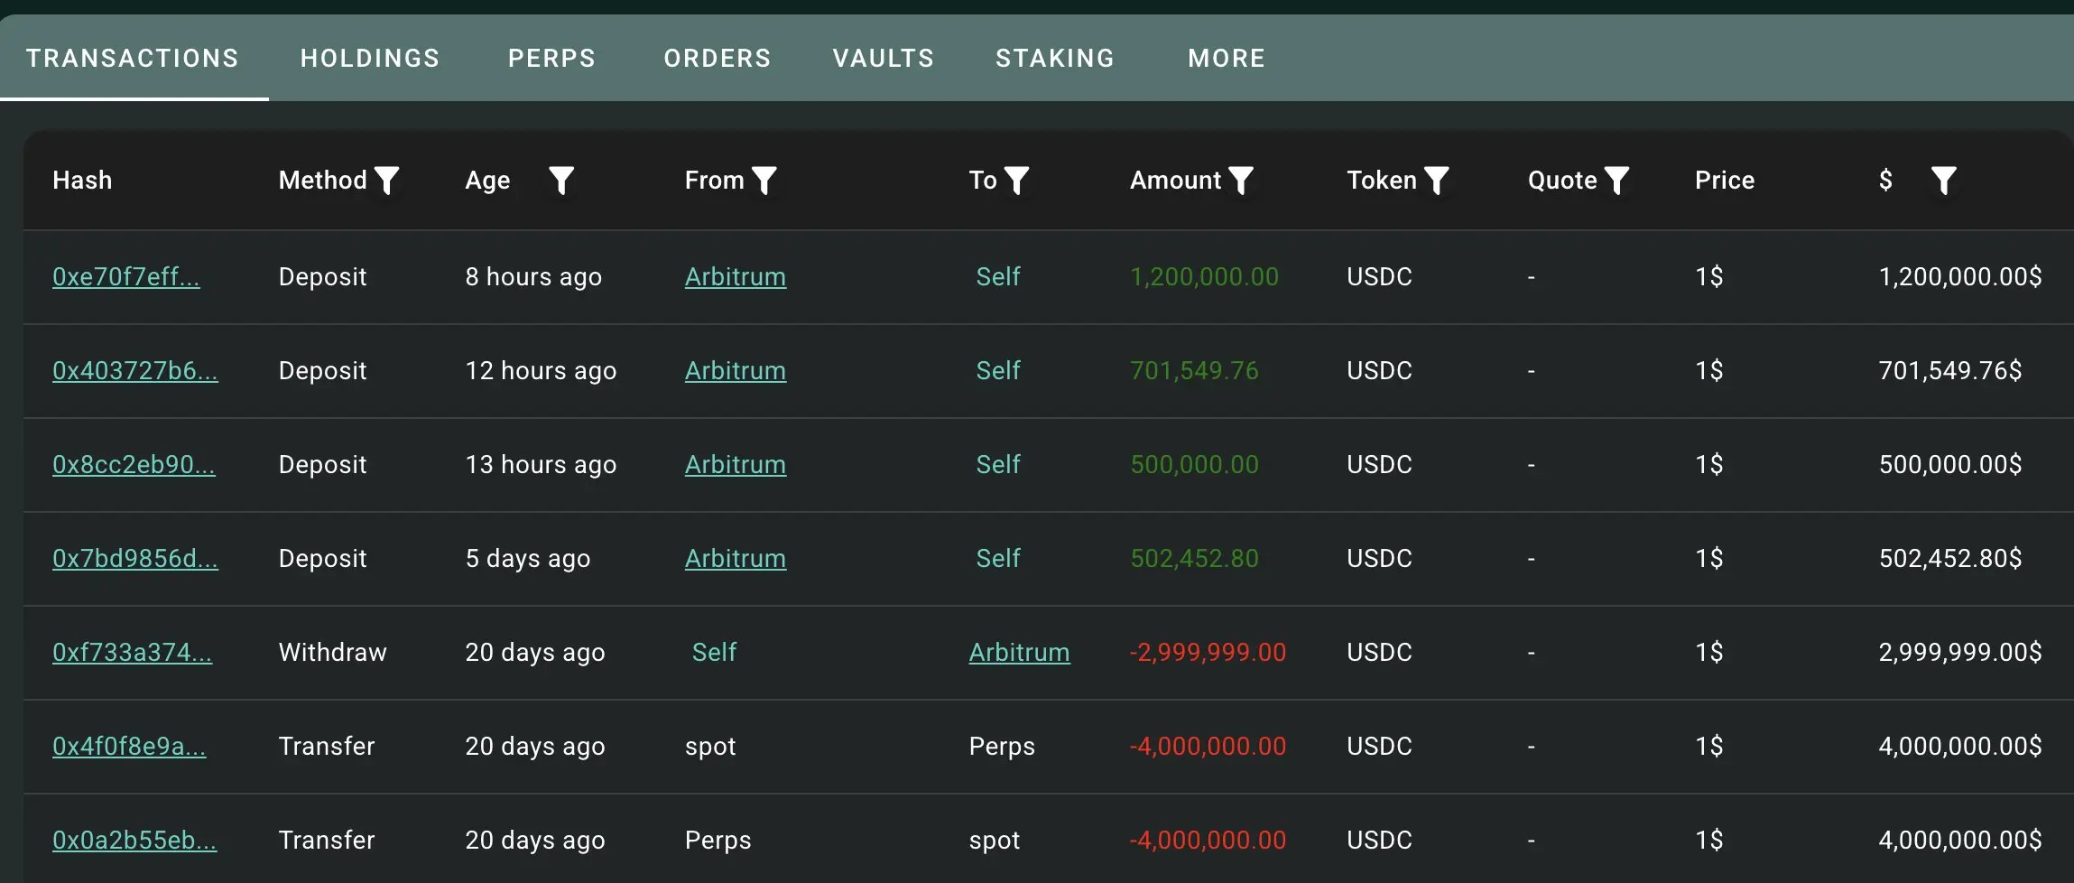Go to the Vaults tab

[884, 59]
